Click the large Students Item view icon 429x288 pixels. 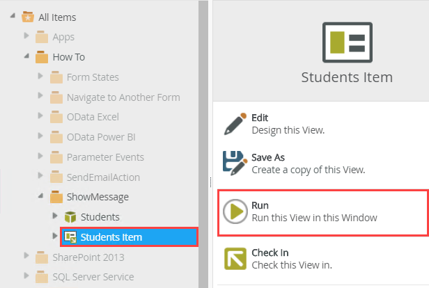tap(347, 40)
